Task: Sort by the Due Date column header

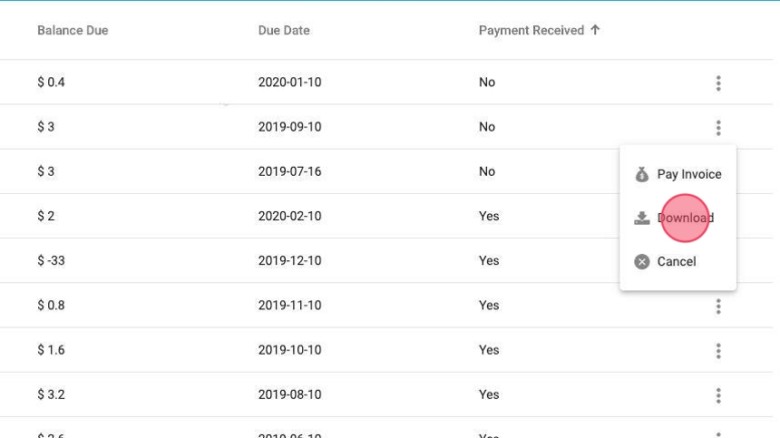Action: point(284,30)
